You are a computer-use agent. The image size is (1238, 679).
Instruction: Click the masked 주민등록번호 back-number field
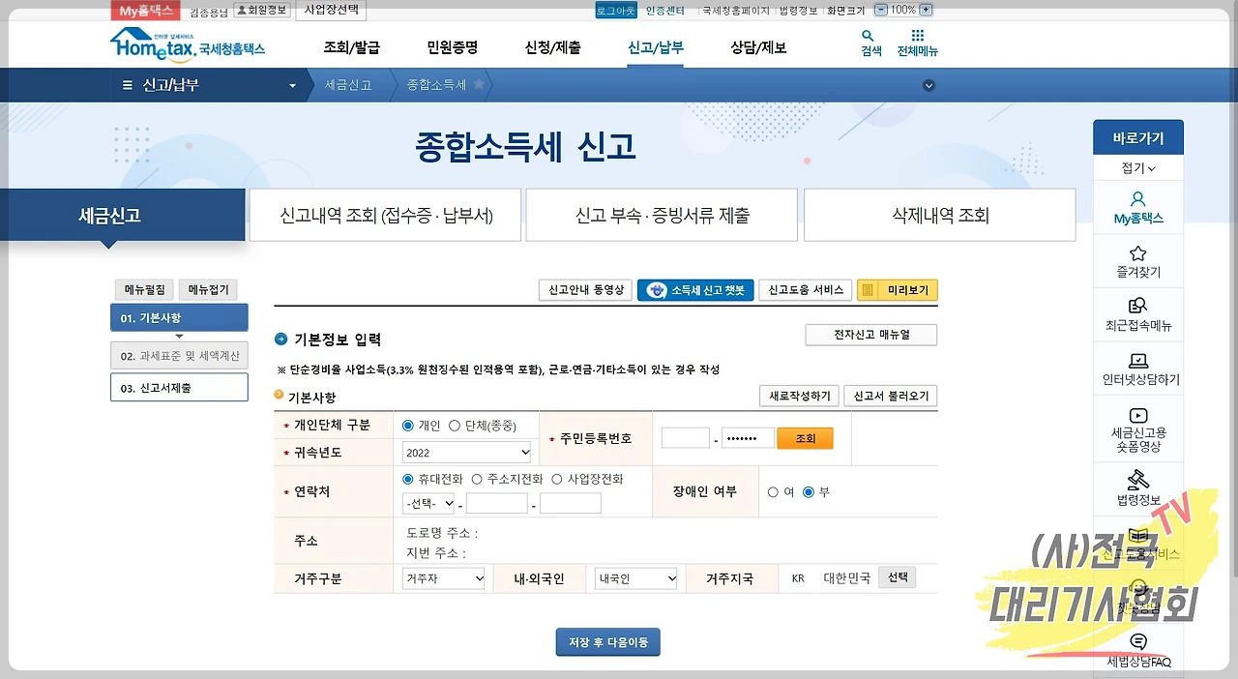[x=748, y=438]
